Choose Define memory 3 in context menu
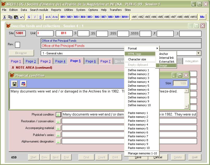This screenshot has height=165, width=210. 139,78
